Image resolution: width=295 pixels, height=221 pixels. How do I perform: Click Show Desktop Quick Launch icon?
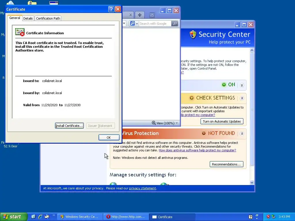coord(47,217)
